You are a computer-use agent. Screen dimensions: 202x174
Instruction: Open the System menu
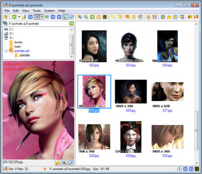point(49,11)
